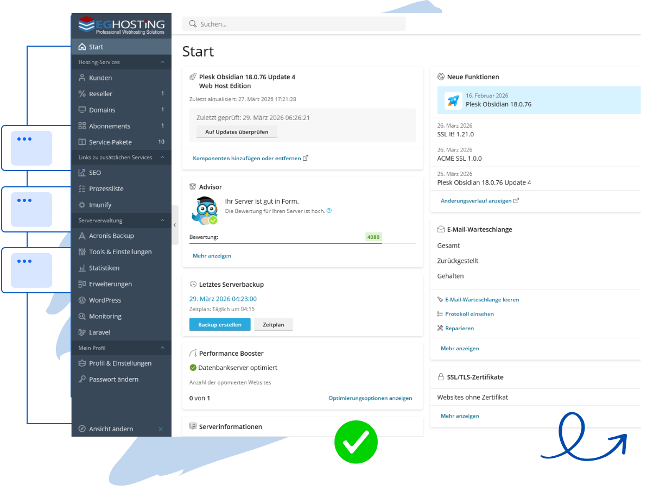Select Start in the sidebar menu
647x491 pixels.
click(x=98, y=47)
